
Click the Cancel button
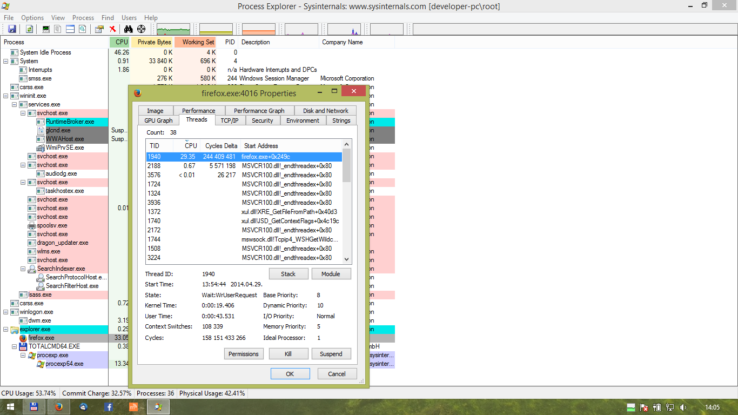(x=337, y=374)
